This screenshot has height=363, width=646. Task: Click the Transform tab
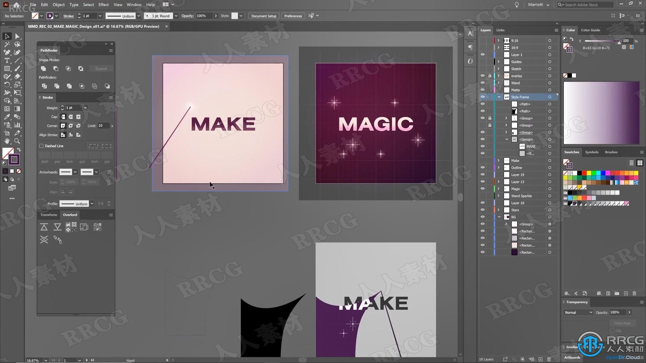[48, 214]
